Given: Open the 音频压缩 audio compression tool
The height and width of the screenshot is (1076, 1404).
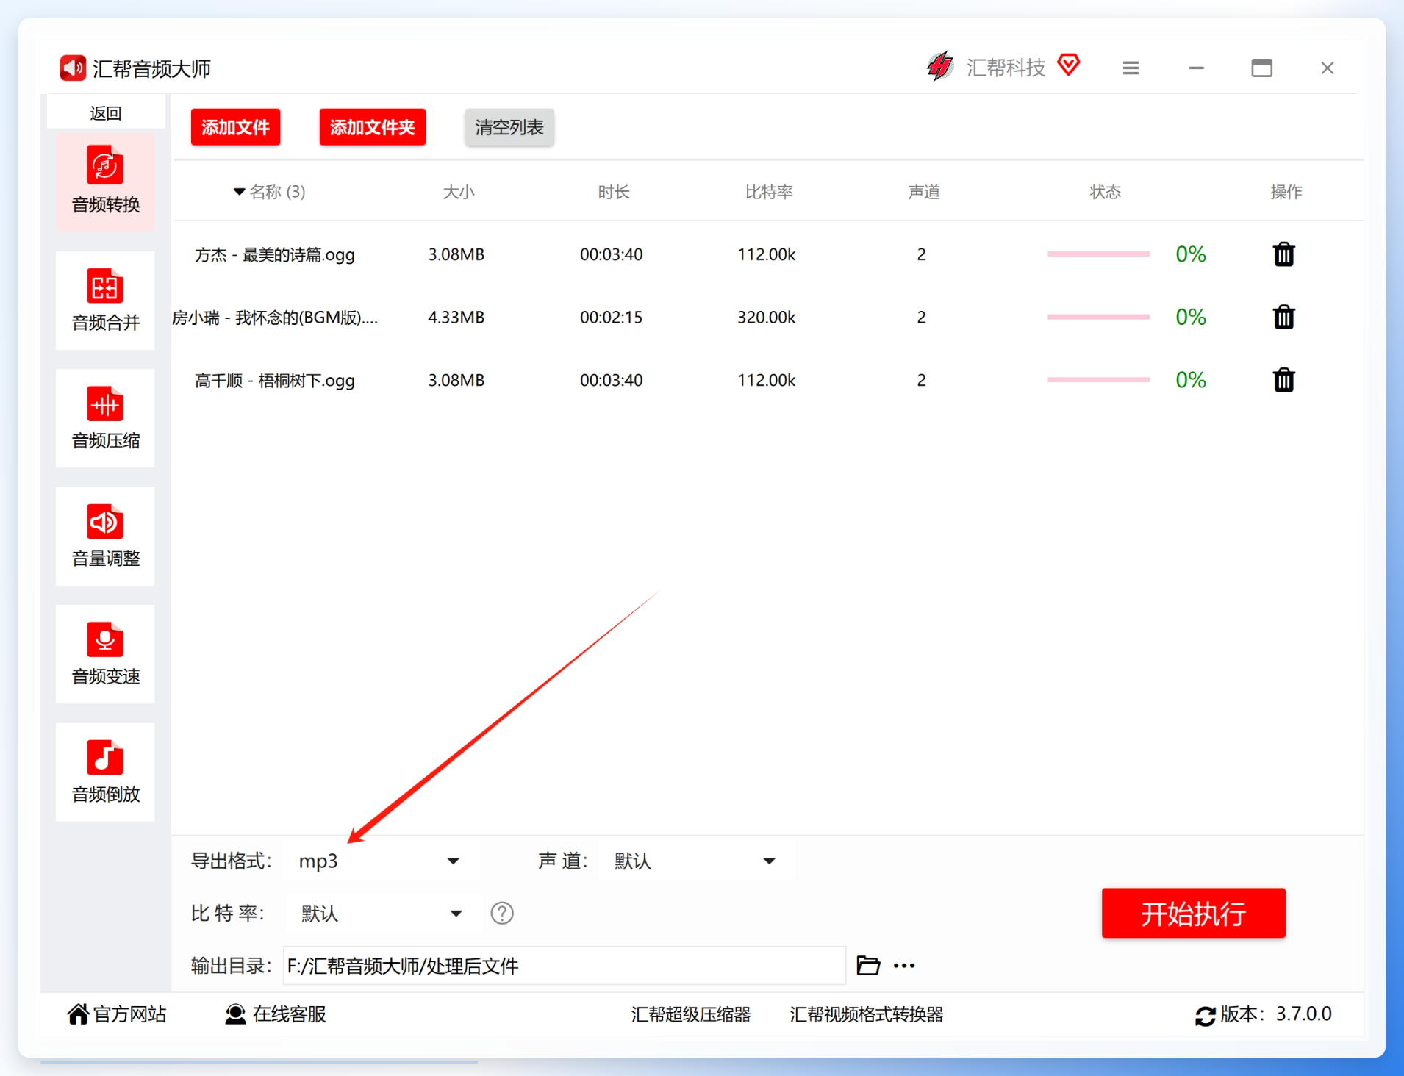Looking at the screenshot, I should point(105,418).
